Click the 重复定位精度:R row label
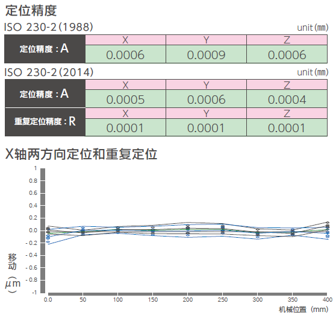 pyautogui.click(x=45, y=121)
